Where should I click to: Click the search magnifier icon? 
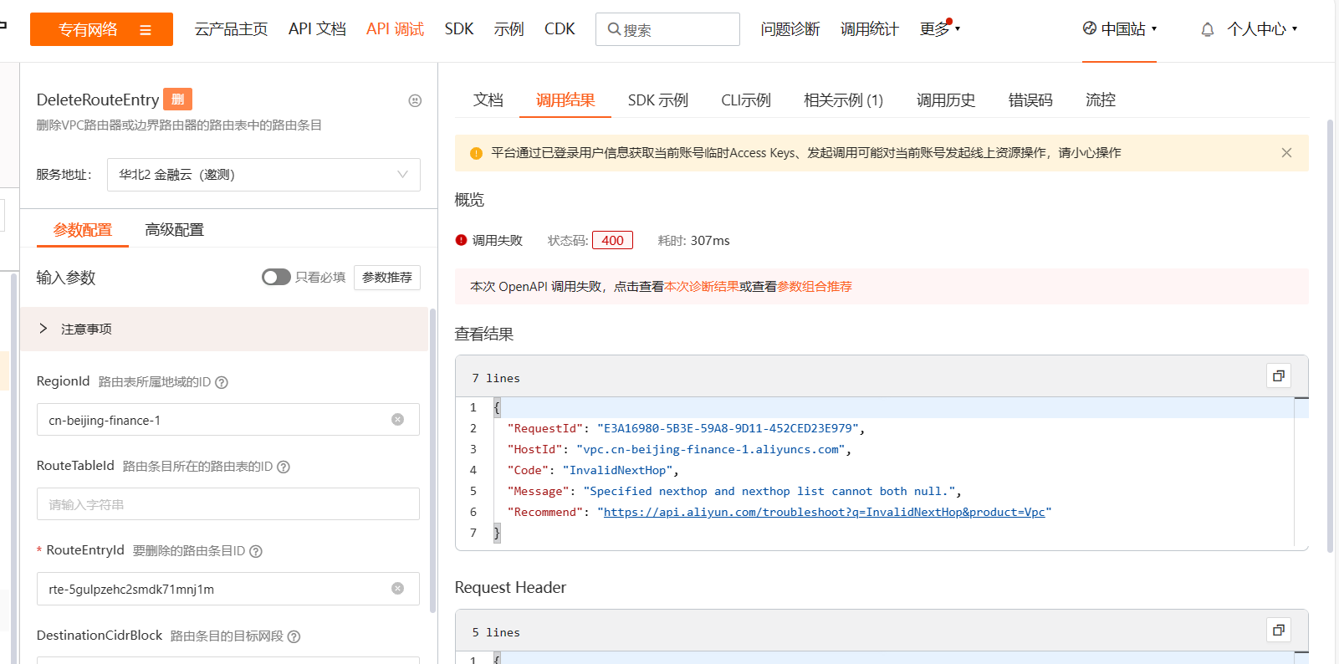pos(614,29)
